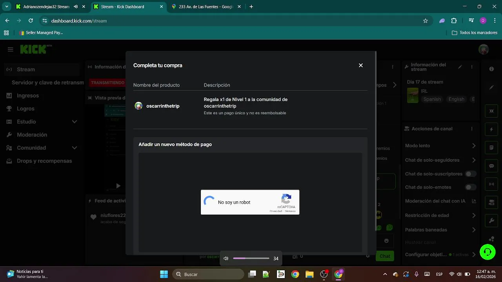Screen dimensions: 502x282
Task: Open the green headset support bubble
Action: pyautogui.click(x=487, y=251)
